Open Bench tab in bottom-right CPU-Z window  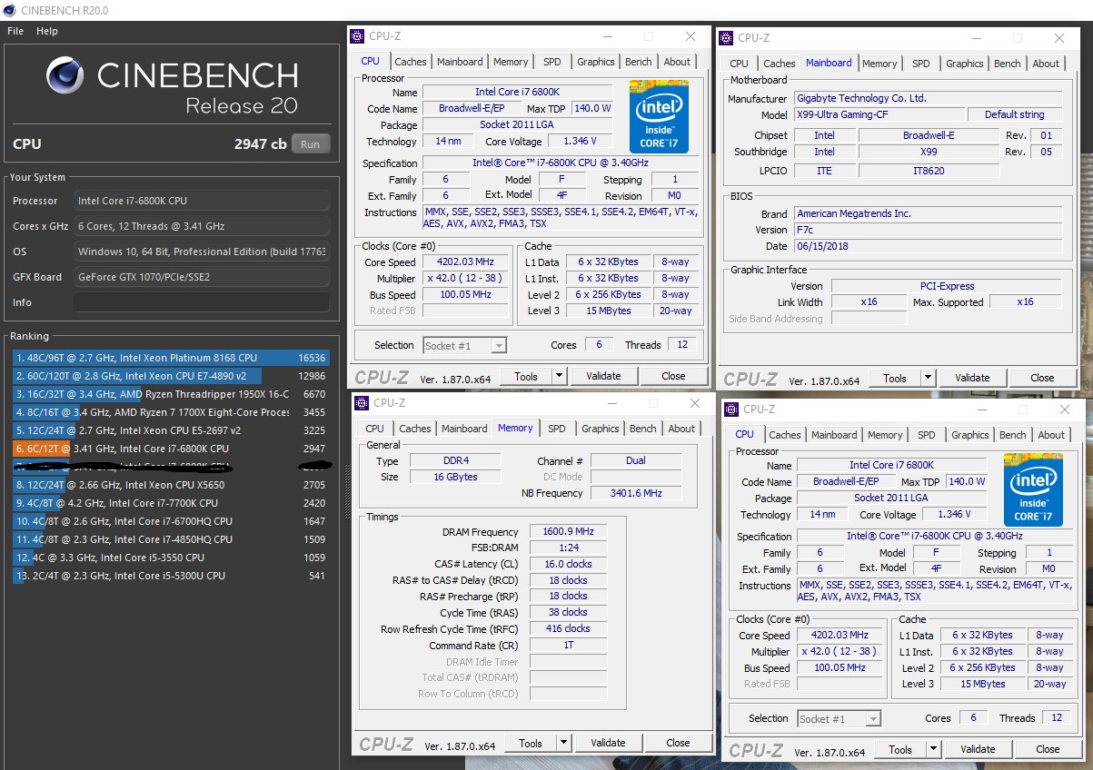pos(1012,435)
